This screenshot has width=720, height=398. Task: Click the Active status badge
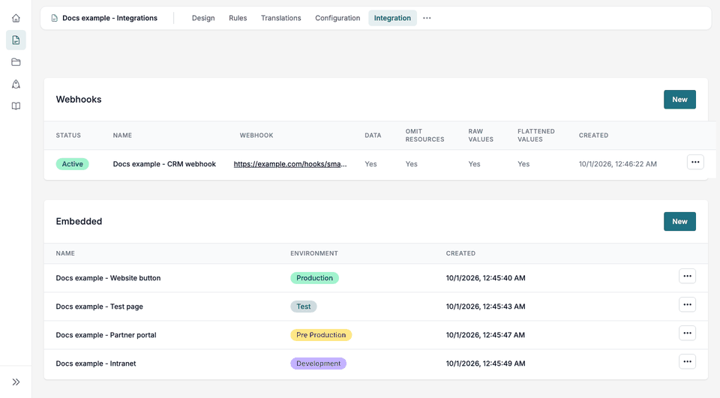tap(73, 164)
